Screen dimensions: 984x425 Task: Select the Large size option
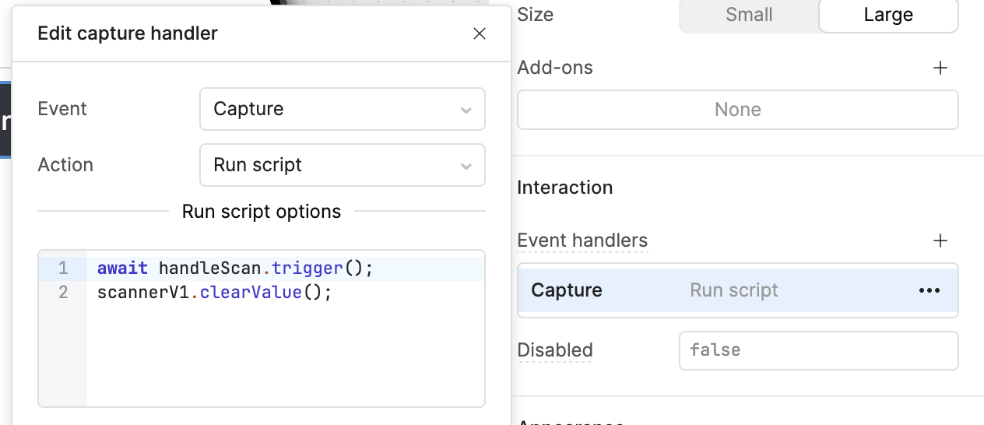(x=887, y=15)
